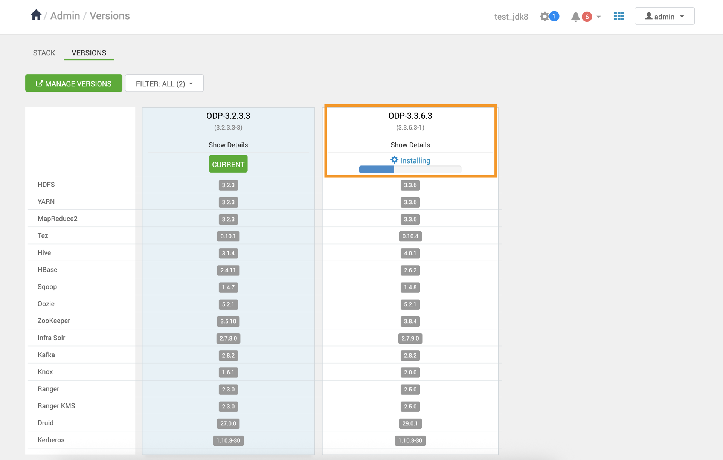Click the Manage Versions button
This screenshot has width=723, height=460.
(74, 83)
